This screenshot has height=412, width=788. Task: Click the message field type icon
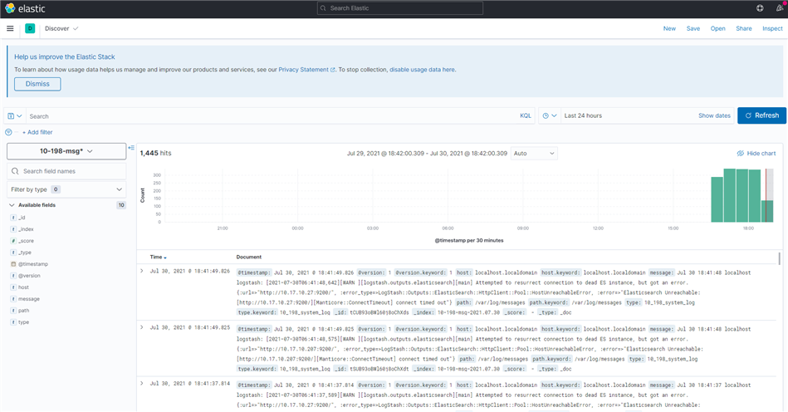[13, 298]
